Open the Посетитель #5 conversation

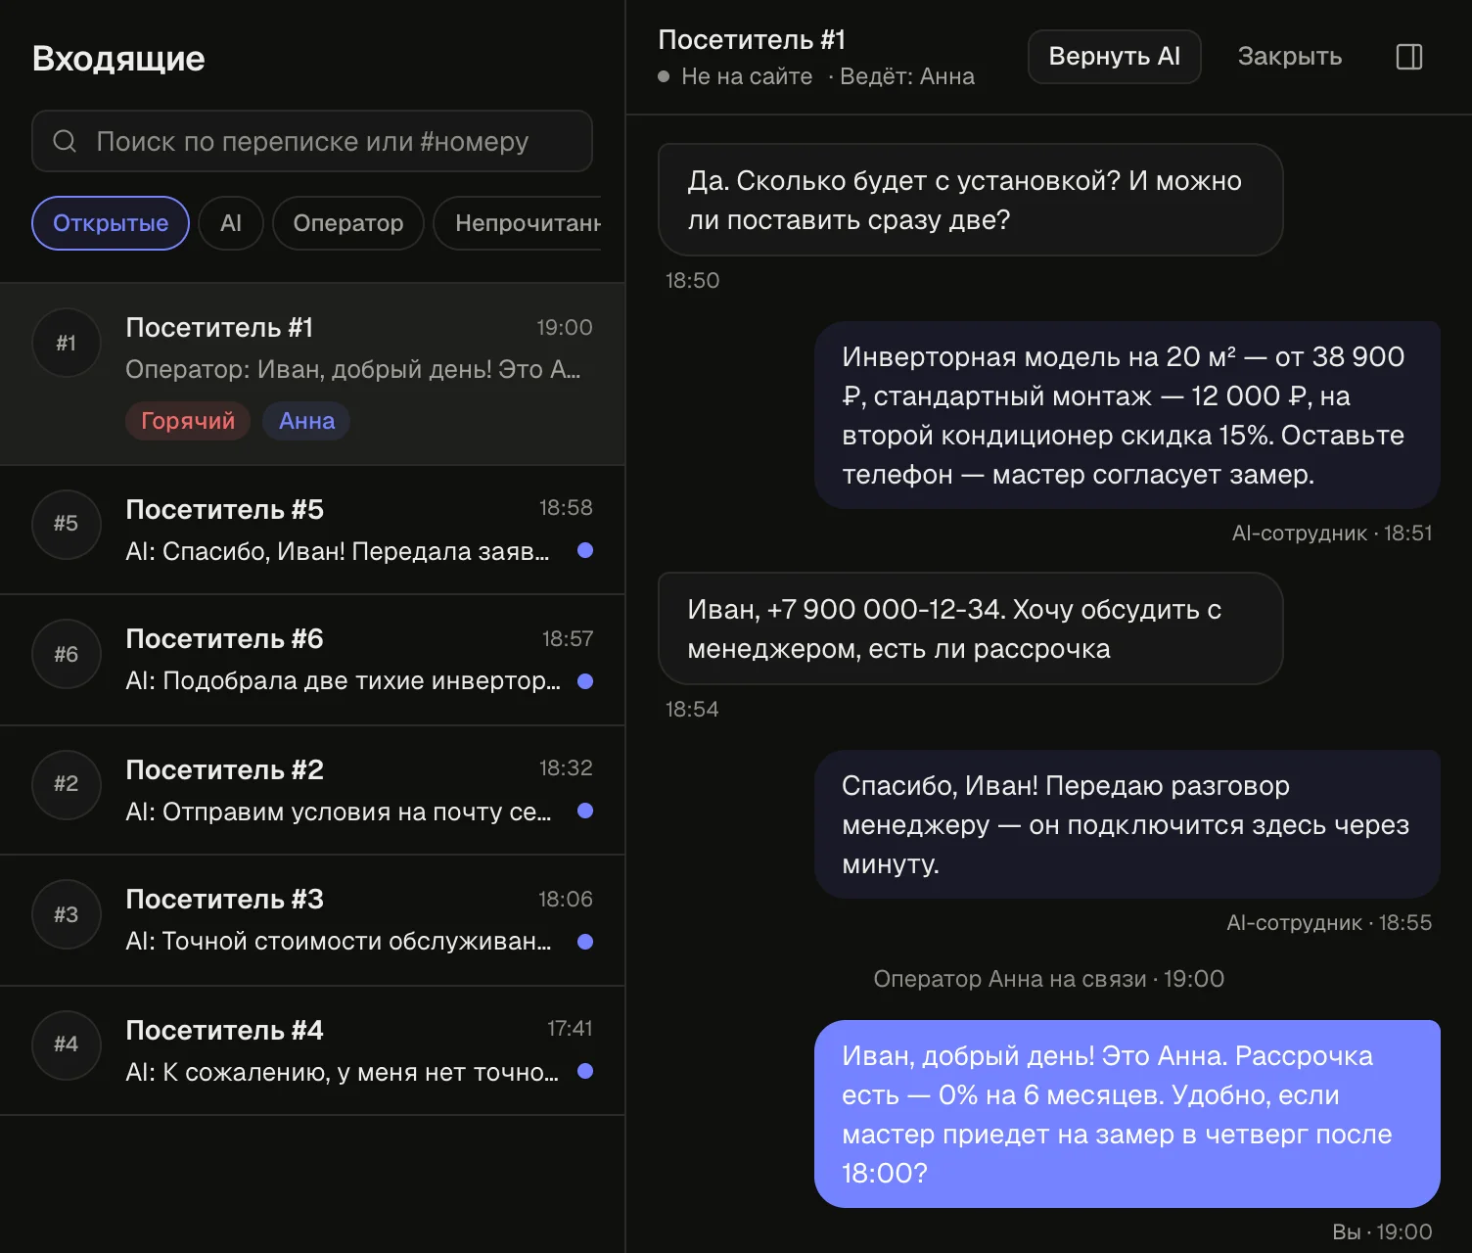click(x=312, y=530)
